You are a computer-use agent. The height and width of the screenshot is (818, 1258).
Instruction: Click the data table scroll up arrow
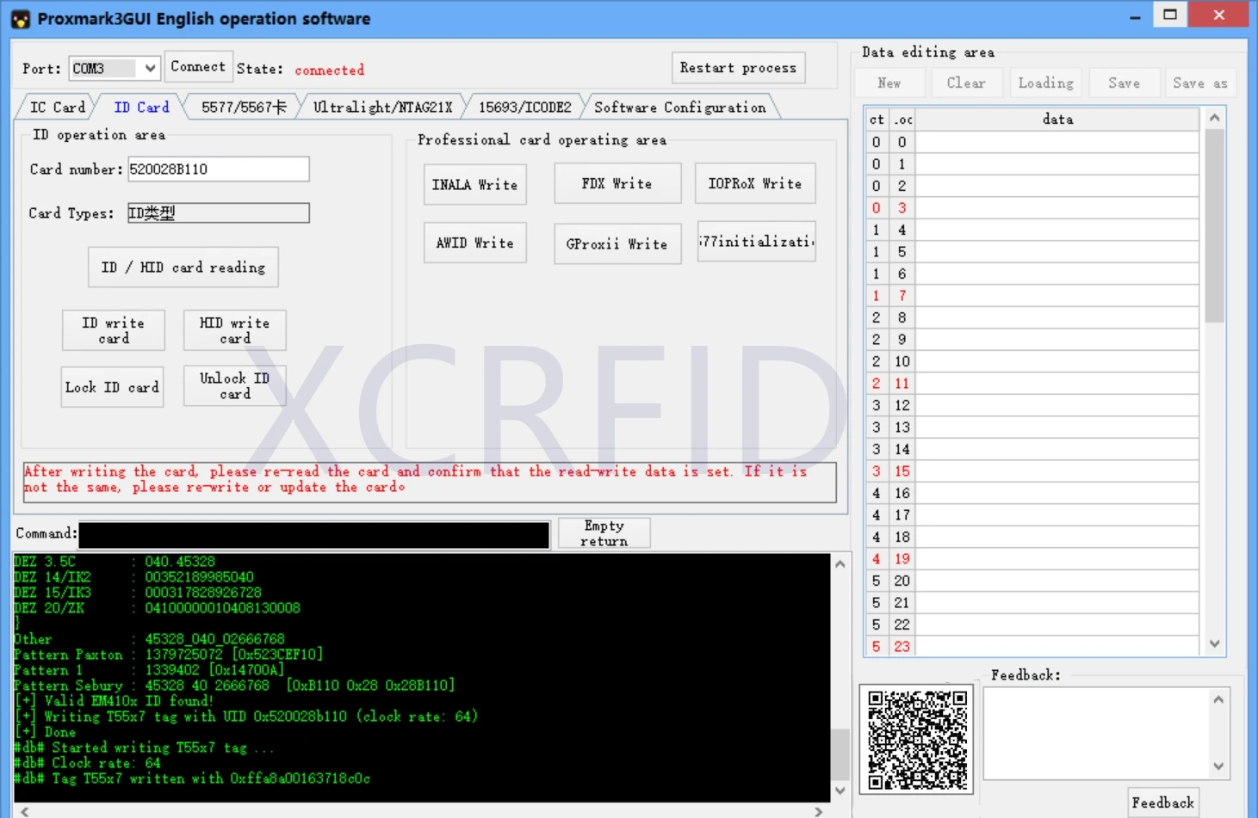click(x=1215, y=118)
